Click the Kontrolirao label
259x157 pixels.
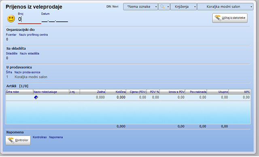(40, 137)
